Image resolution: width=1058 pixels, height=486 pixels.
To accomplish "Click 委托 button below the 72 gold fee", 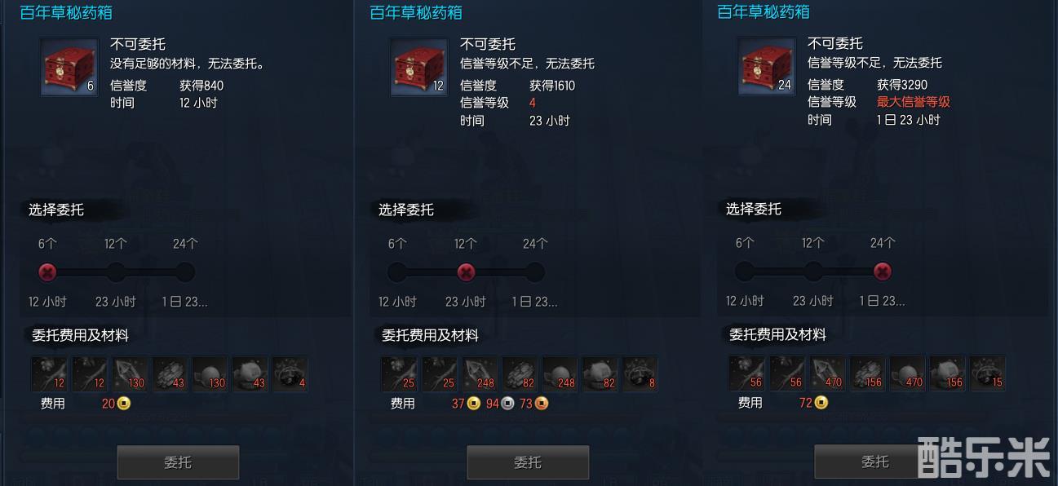I will (x=874, y=461).
